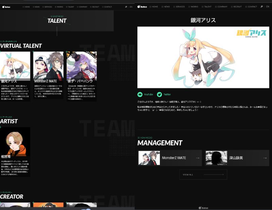This screenshot has height=210, width=272.
Task: Click 相宮零 card description text
Action: [15, 168]
